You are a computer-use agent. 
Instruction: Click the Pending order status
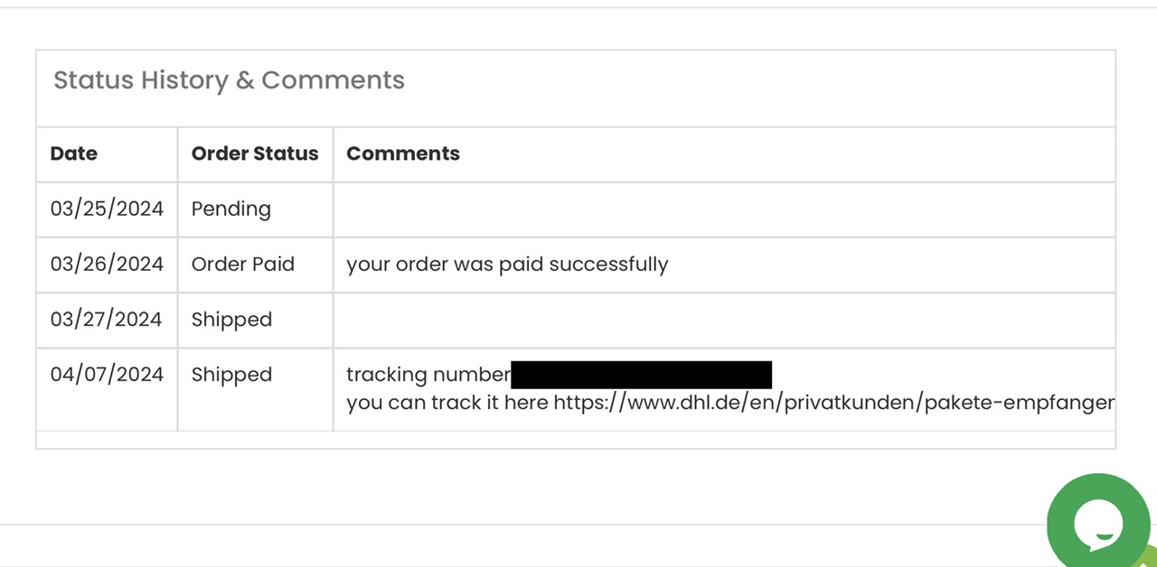click(231, 209)
